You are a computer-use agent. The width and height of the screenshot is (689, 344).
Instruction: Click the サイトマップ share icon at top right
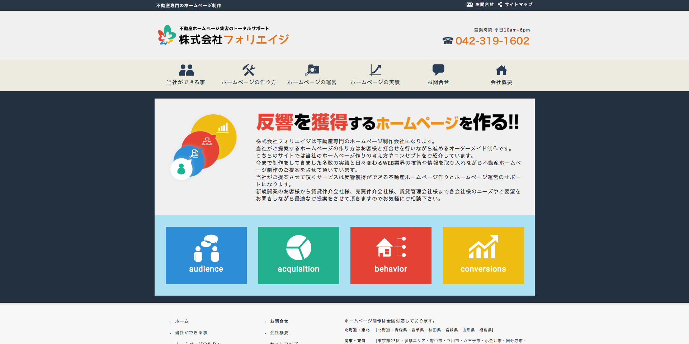(500, 5)
